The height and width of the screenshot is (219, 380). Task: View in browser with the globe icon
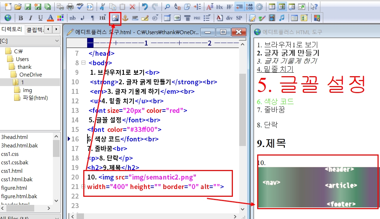8,18
